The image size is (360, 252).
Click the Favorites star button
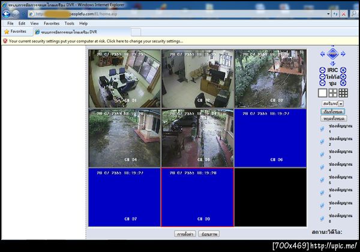16,32
